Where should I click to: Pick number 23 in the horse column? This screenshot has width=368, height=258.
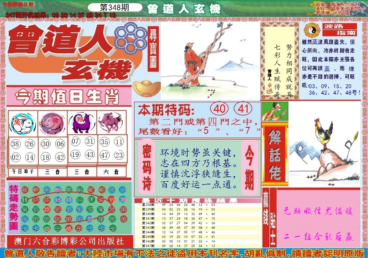click(x=119, y=155)
